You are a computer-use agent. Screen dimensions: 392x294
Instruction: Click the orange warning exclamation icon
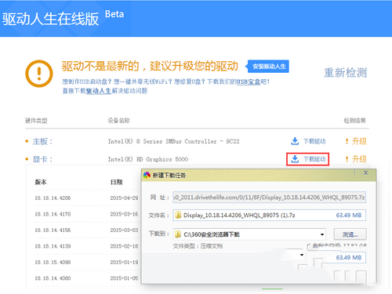click(39, 74)
